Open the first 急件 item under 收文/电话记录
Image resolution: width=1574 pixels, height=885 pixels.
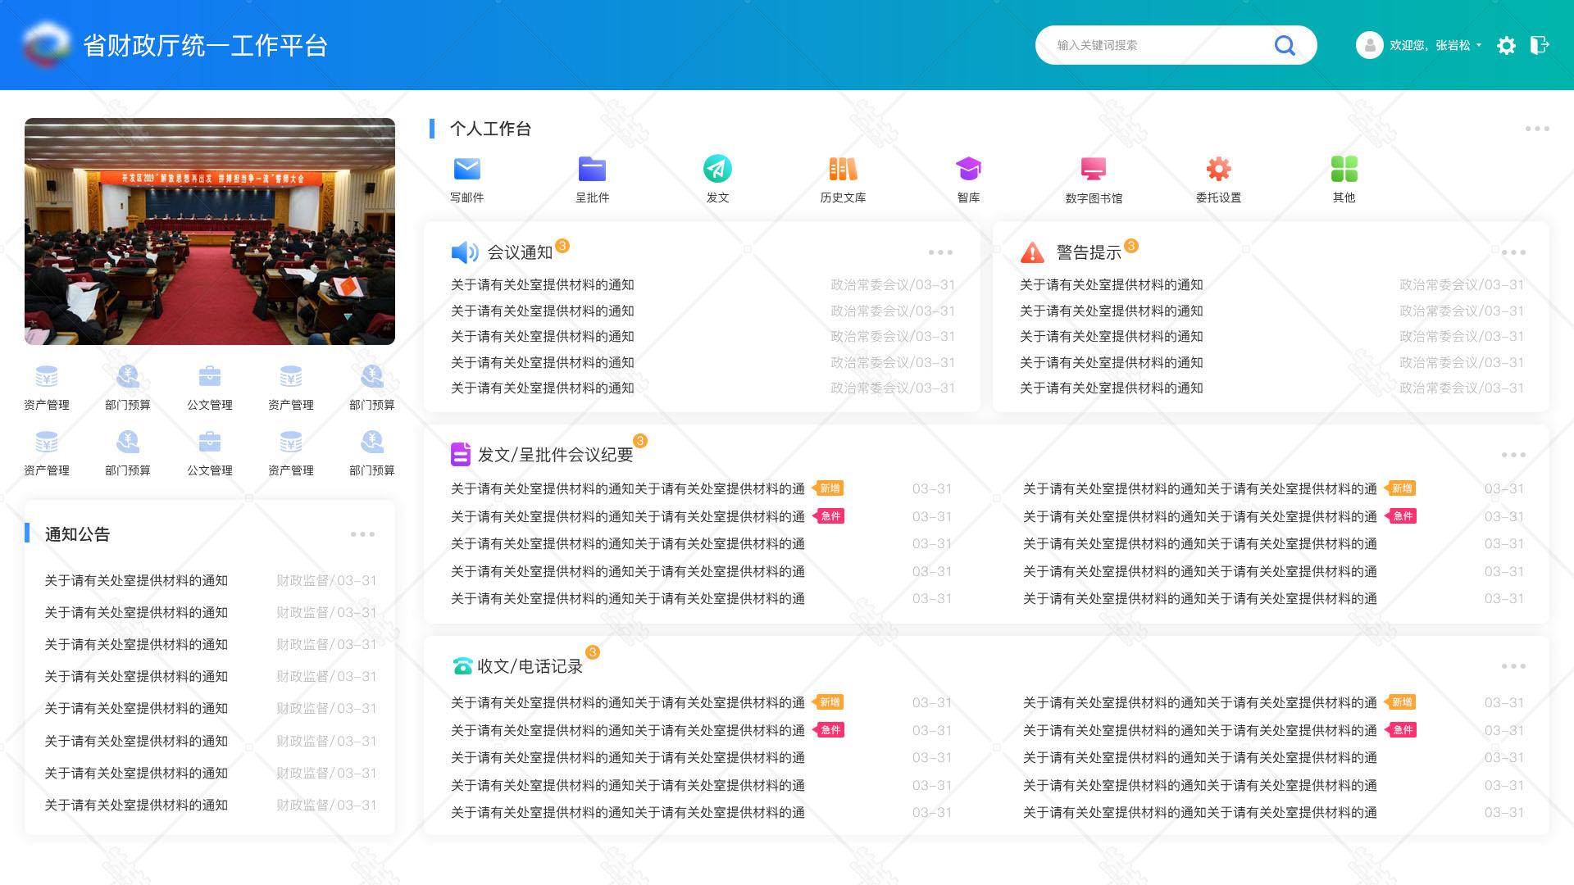627,730
